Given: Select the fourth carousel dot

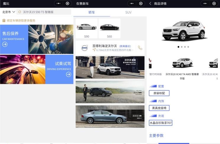Looking at the screenshot, I should (188, 47).
